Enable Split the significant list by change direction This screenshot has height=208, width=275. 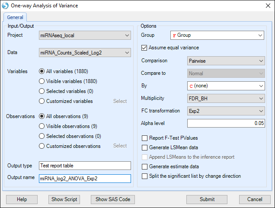click(x=144, y=176)
